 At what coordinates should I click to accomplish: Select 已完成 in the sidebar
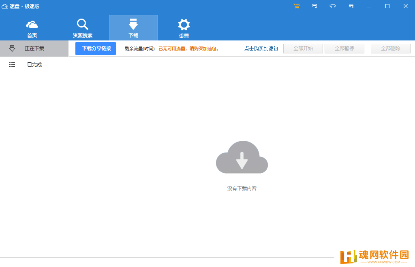click(34, 65)
